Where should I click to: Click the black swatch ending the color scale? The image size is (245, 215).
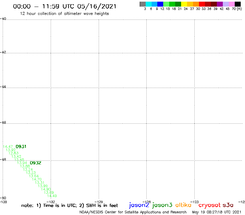[238, 4]
